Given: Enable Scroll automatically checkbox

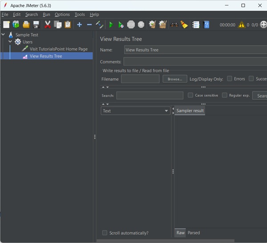Looking at the screenshot, I should [105, 233].
